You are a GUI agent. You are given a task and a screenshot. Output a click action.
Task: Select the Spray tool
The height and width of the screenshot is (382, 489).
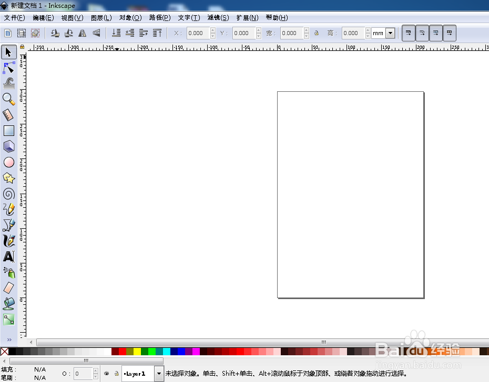tap(9, 272)
